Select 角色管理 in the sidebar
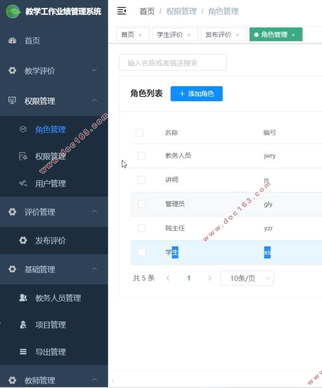 tap(54, 130)
